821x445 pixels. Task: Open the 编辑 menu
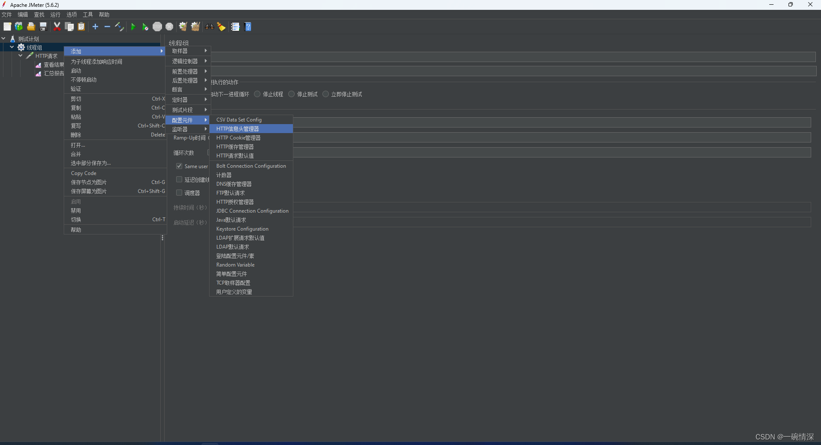(23, 15)
